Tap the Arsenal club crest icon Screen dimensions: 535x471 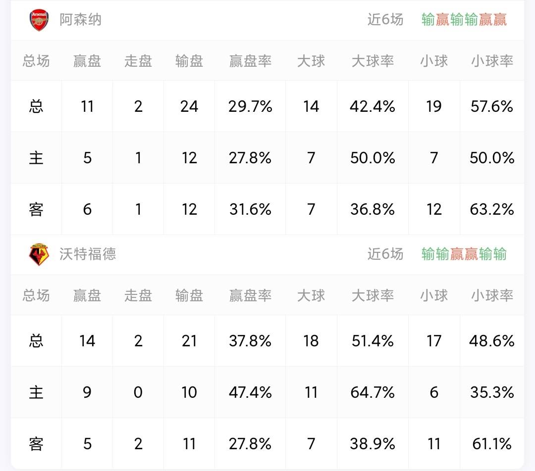39,20
